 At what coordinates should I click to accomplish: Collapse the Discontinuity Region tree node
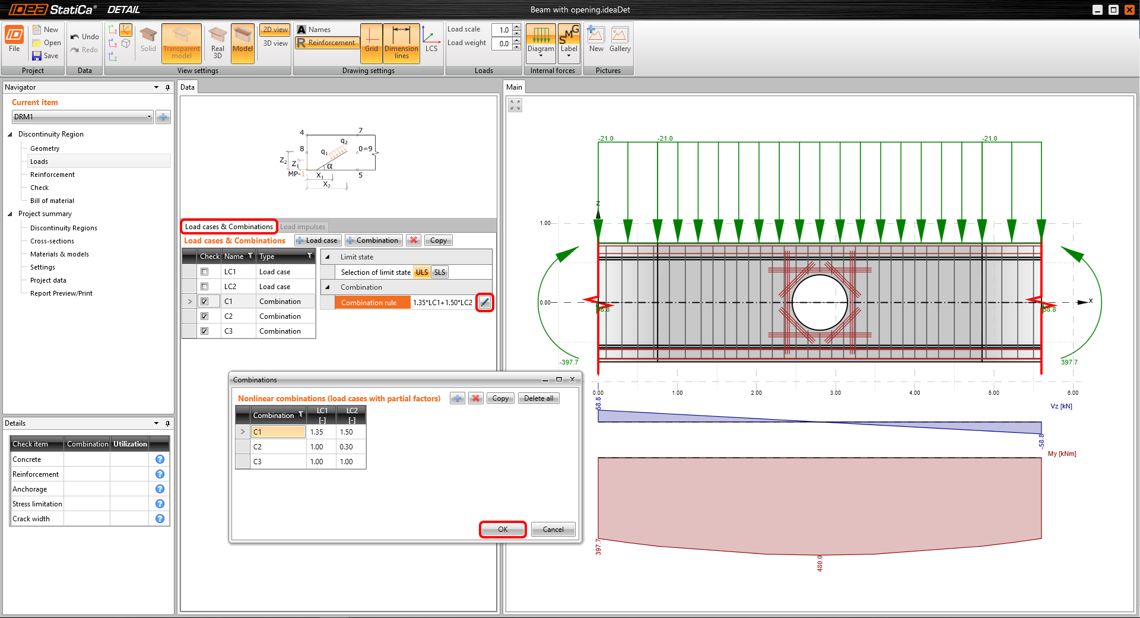tap(10, 134)
